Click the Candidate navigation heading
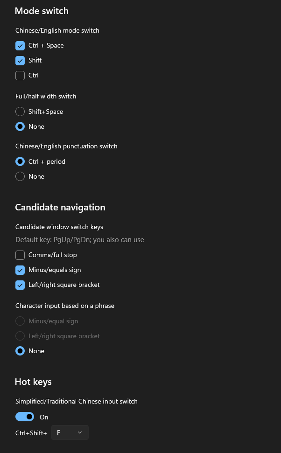Image resolution: width=281 pixels, height=453 pixels. click(x=61, y=207)
